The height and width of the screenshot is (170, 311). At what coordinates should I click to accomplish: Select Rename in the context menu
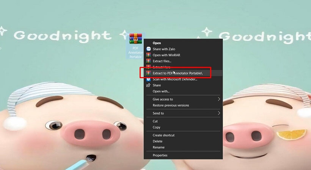[159, 147]
